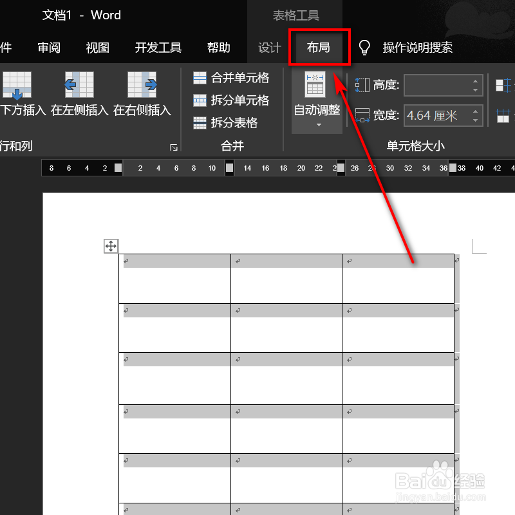The image size is (515, 515).
Task: Click the Distribute Columns icon
Action: [x=503, y=116]
